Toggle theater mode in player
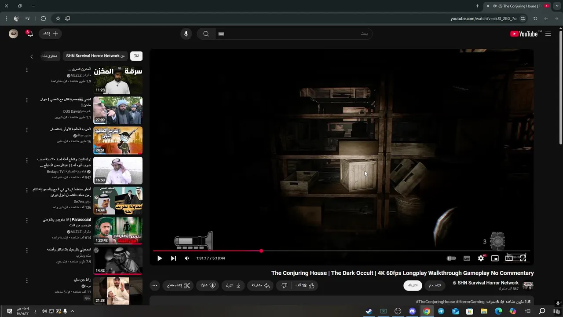The image size is (563, 317). pyautogui.click(x=509, y=258)
